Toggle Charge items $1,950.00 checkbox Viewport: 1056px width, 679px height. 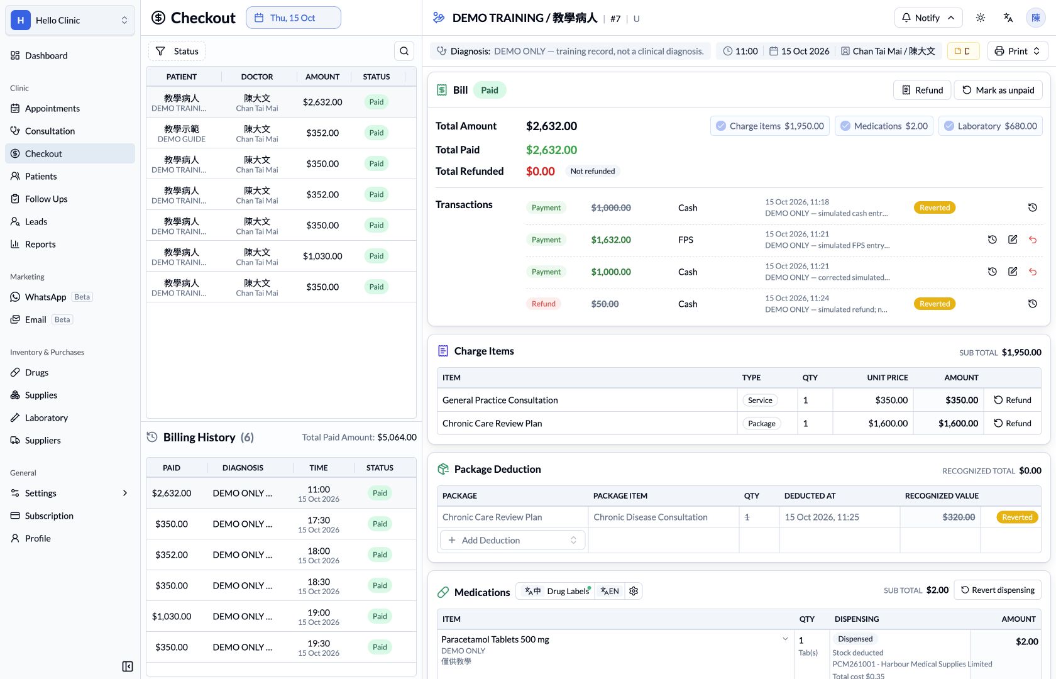[x=770, y=126]
